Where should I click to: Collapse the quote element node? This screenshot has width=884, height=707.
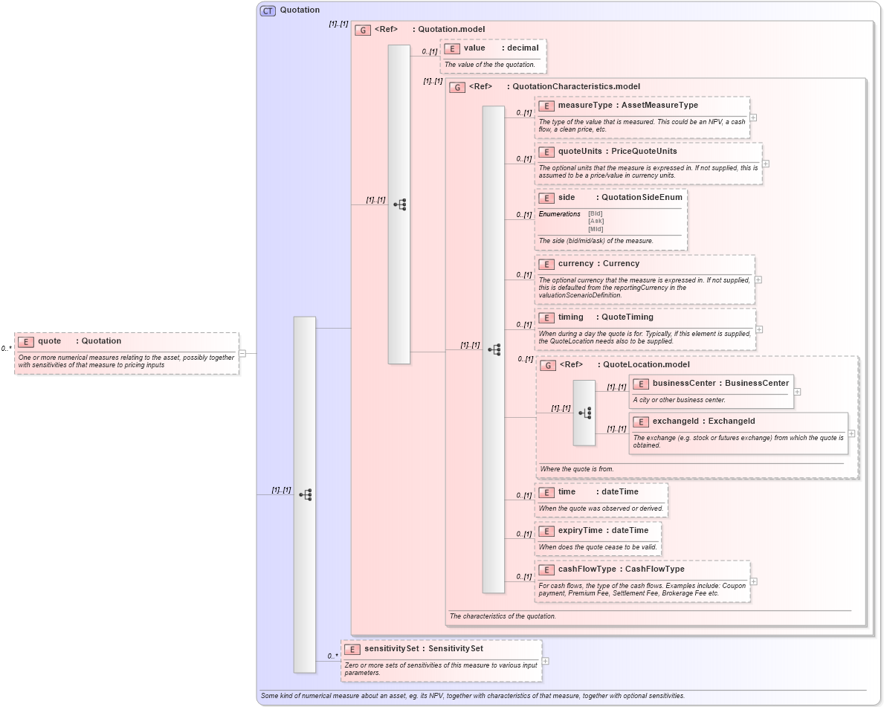[242, 354]
